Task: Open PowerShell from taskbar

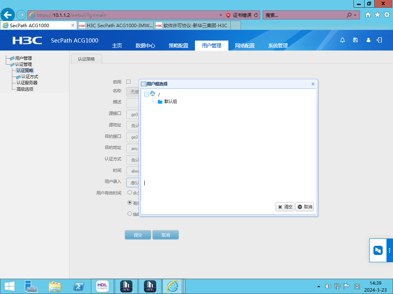Action: tap(79, 286)
